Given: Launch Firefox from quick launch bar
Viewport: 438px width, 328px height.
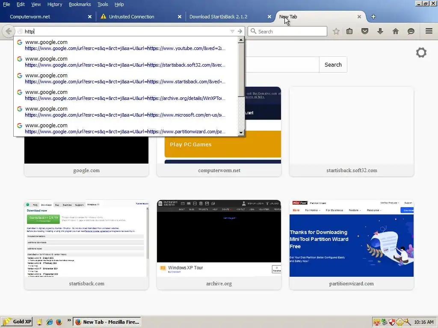Looking at the screenshot, I should point(59,322).
